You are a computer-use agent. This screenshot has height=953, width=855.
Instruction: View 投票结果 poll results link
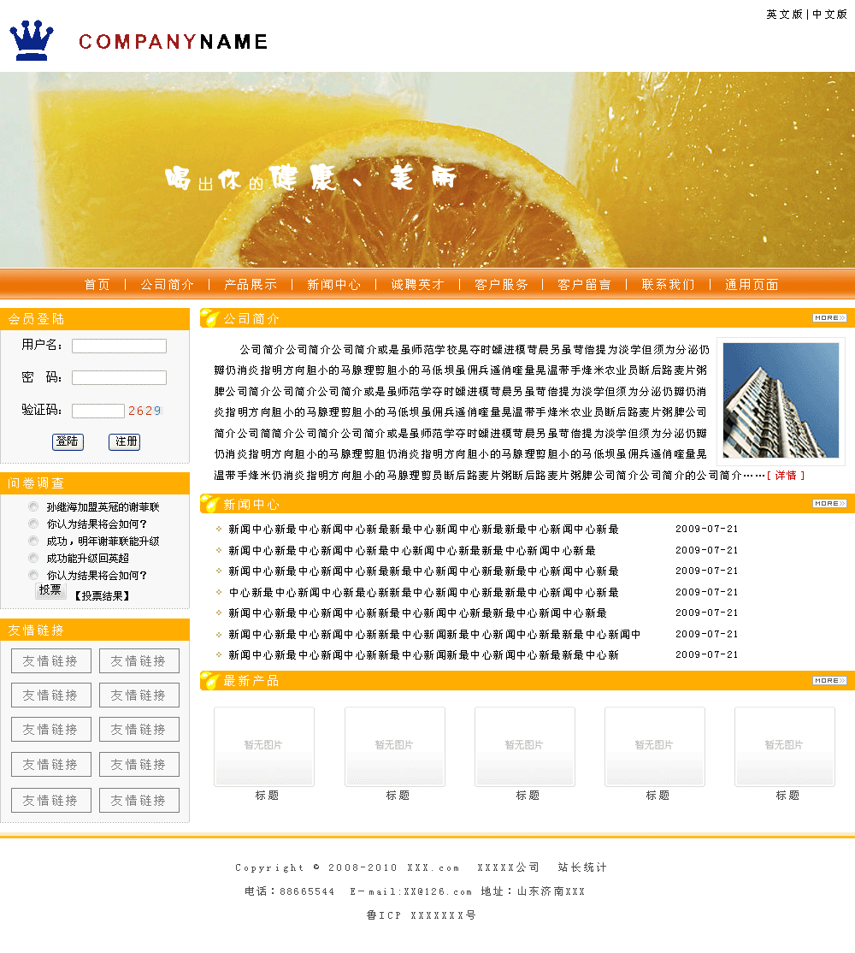pyautogui.click(x=102, y=595)
